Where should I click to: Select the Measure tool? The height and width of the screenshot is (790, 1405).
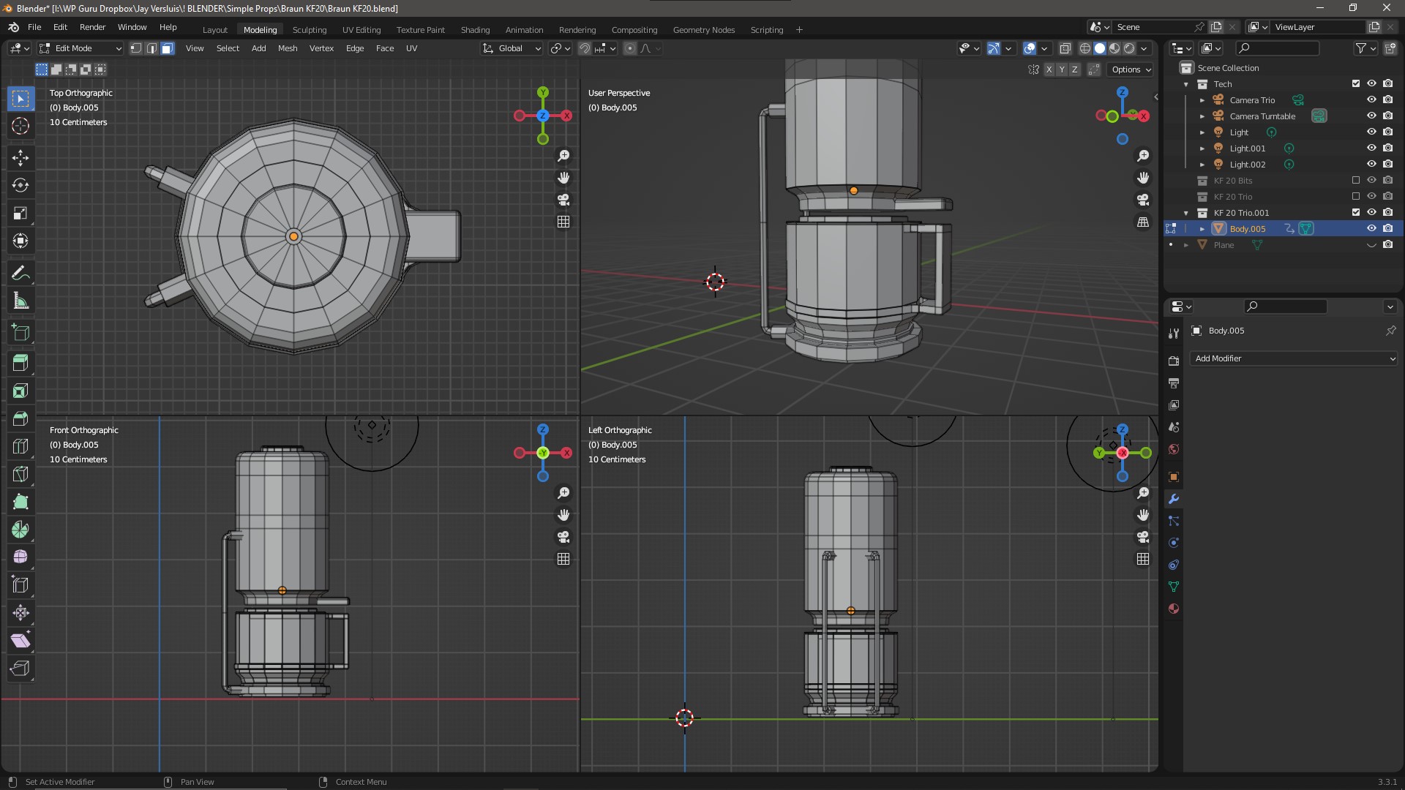(20, 300)
